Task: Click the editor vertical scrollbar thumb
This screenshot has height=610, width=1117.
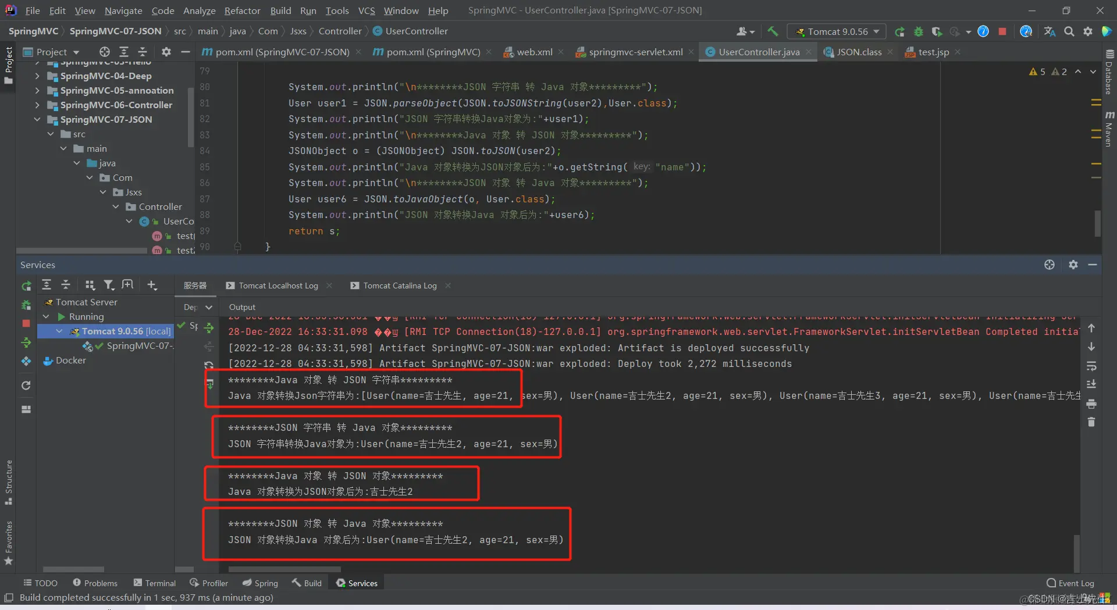Action: (1097, 223)
